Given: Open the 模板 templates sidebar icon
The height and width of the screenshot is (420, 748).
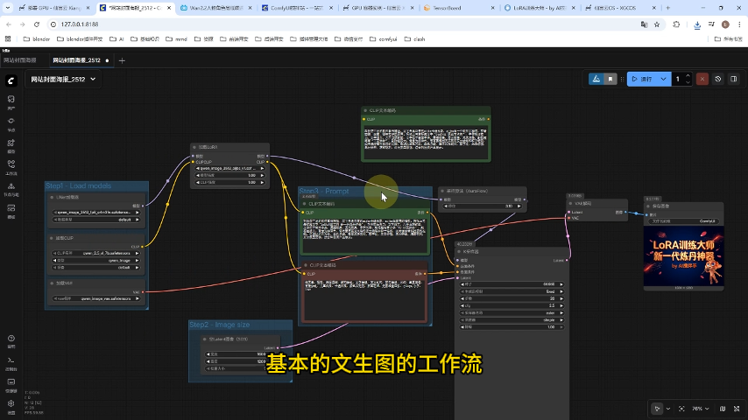Looking at the screenshot, I should (x=11, y=211).
